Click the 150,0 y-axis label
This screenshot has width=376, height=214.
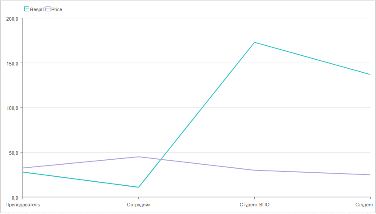click(x=12, y=63)
